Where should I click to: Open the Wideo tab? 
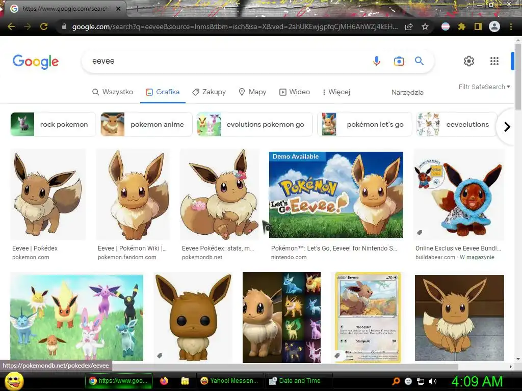[x=295, y=92]
